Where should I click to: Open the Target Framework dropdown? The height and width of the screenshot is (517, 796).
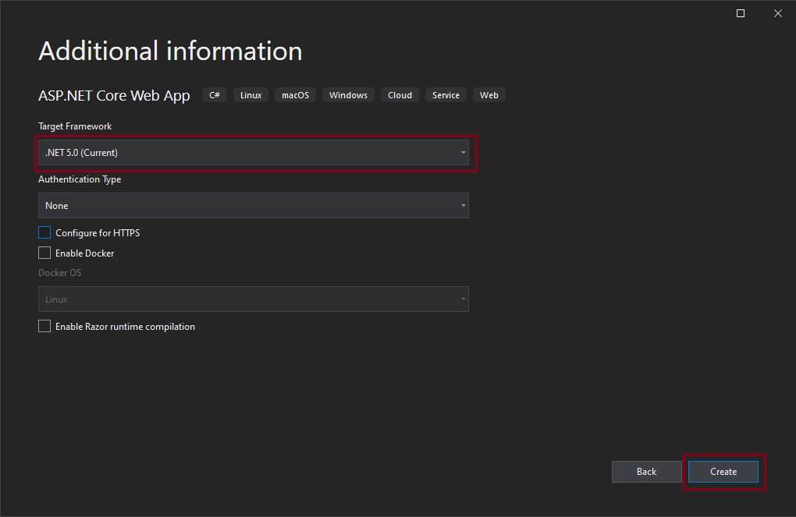click(x=254, y=153)
